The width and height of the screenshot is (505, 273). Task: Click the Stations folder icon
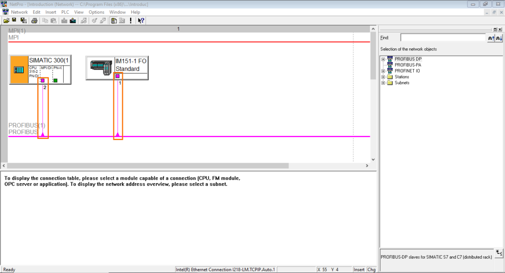[x=390, y=77]
